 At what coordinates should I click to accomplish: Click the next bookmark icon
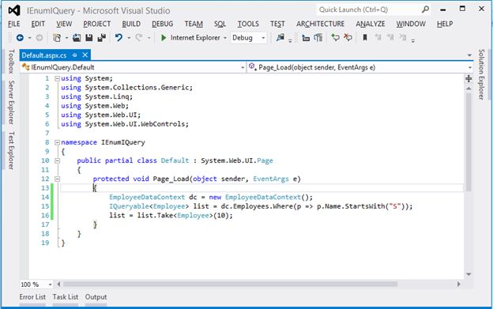pos(390,38)
